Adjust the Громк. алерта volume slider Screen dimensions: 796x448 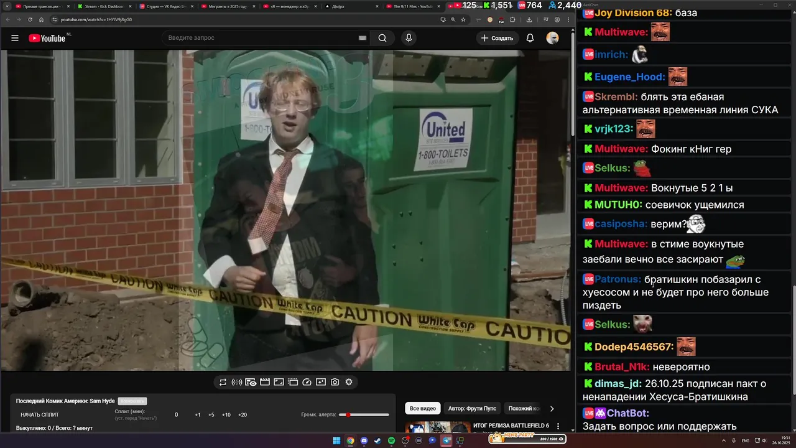tap(364, 414)
